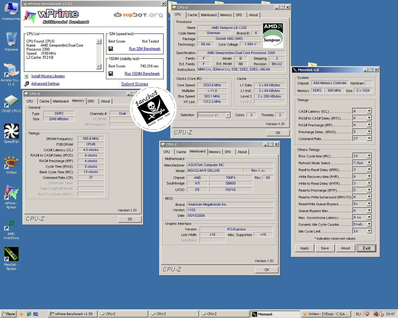Switch to wPrime Benchmark taskbar button
Viewport: 398px width, 318px height.
72,314
